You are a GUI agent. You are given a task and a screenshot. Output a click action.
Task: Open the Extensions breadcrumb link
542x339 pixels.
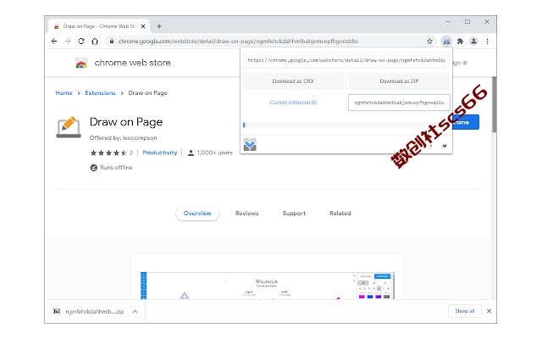coord(100,93)
